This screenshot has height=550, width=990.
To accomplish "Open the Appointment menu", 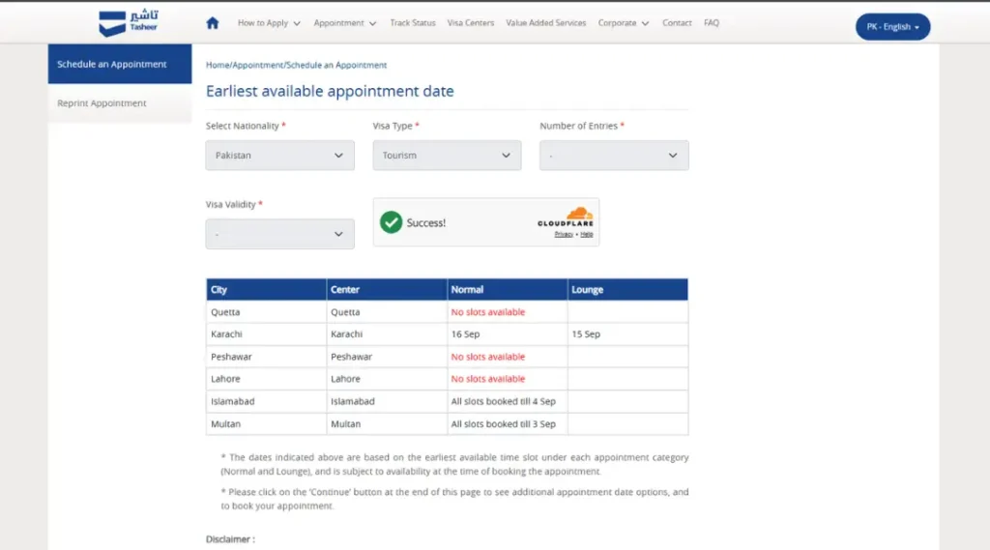I will [345, 23].
